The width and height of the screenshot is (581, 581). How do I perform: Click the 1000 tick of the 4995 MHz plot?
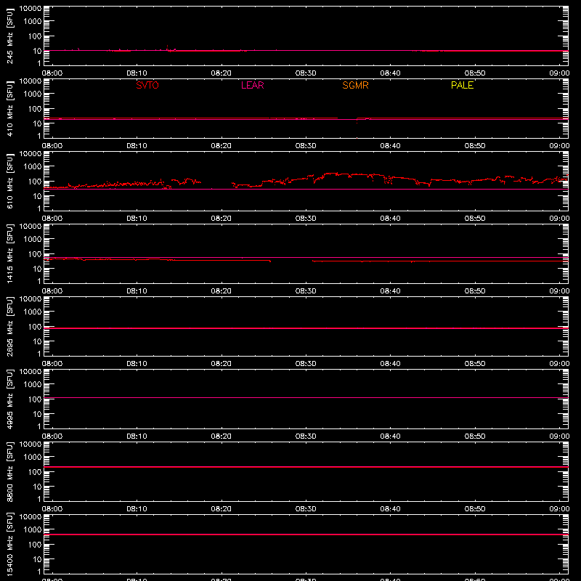click(x=33, y=384)
